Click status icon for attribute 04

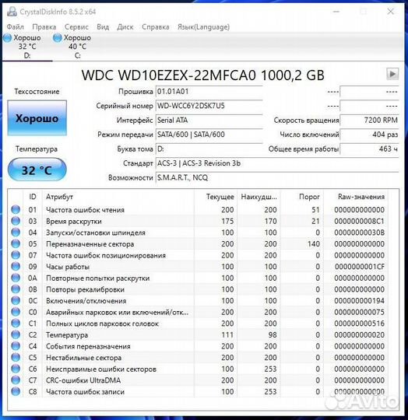16,233
